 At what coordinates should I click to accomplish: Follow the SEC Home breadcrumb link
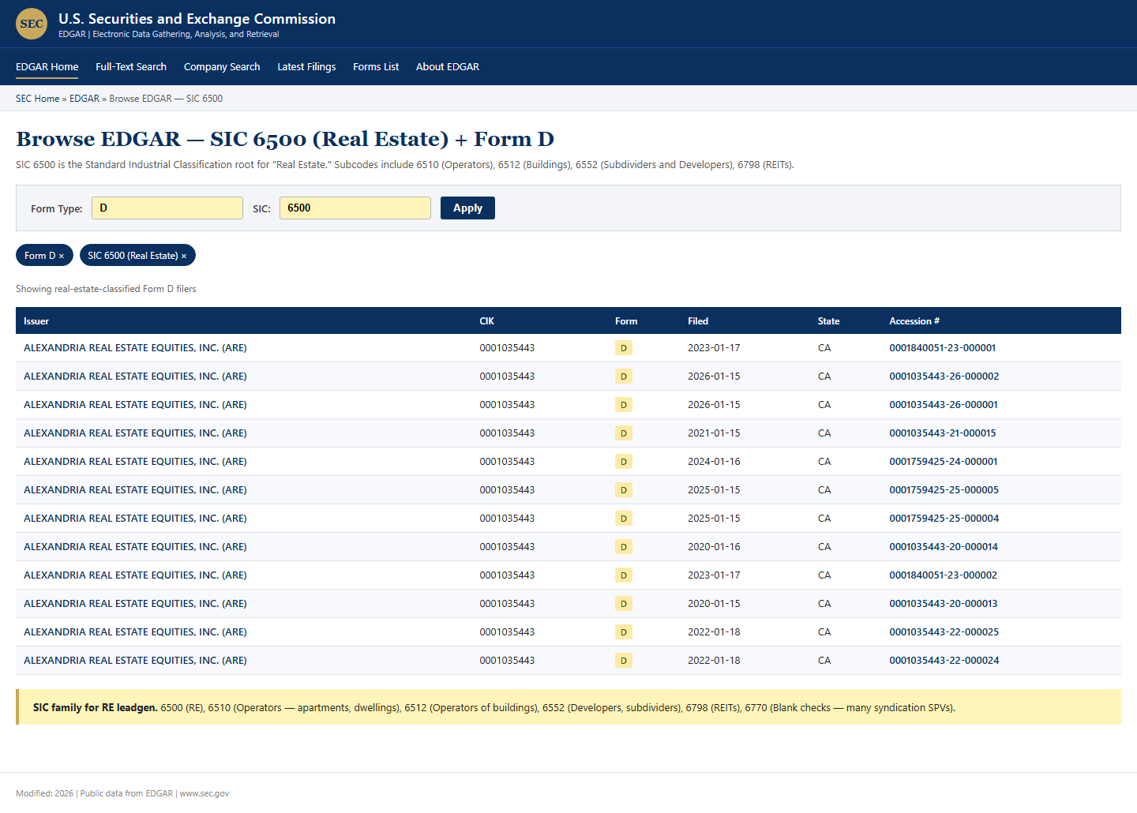37,99
